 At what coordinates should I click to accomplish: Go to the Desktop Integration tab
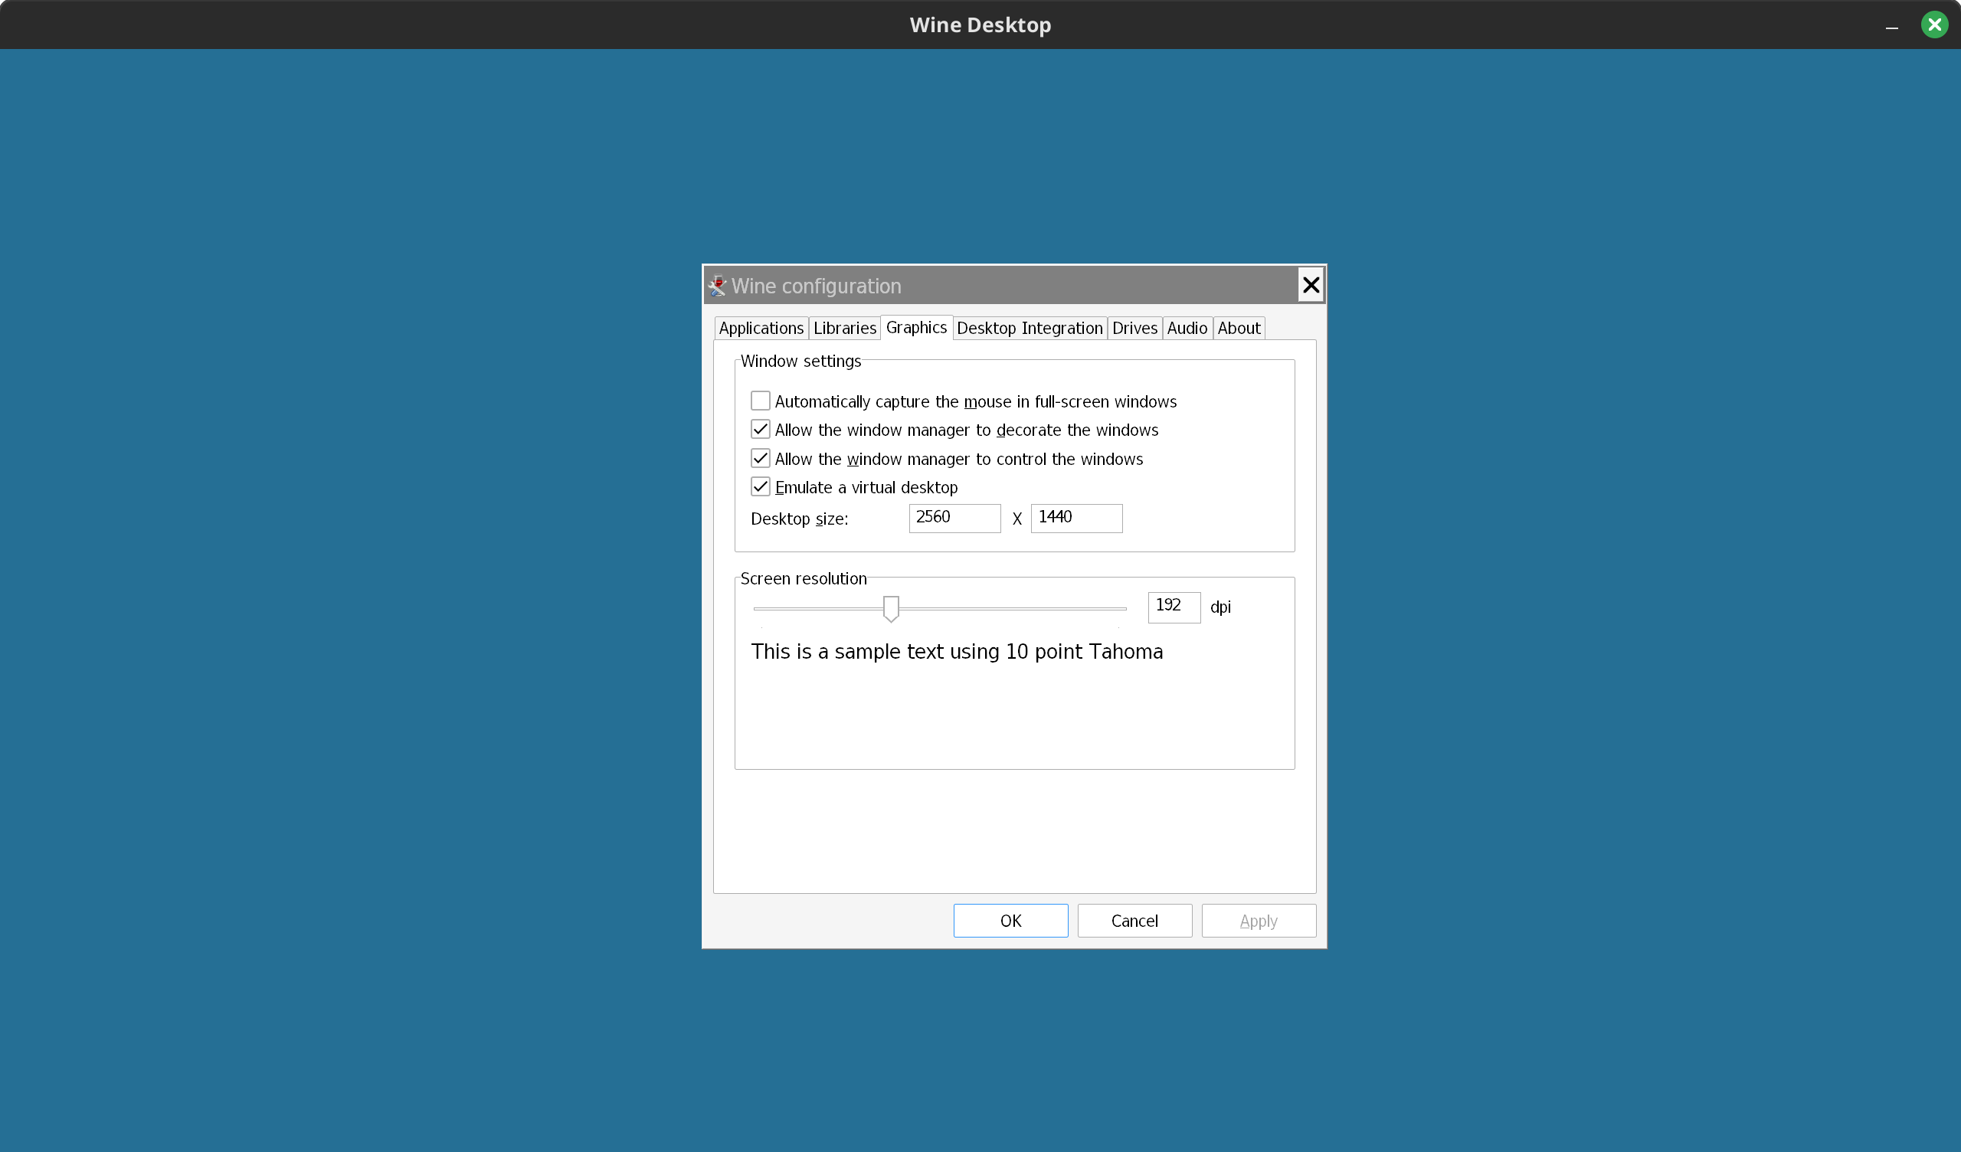click(x=1029, y=329)
